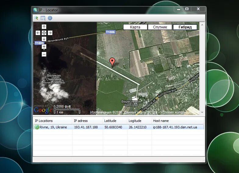239x173 pixels.
Task: Click the Google logo on the map
Action: [x=43, y=110]
